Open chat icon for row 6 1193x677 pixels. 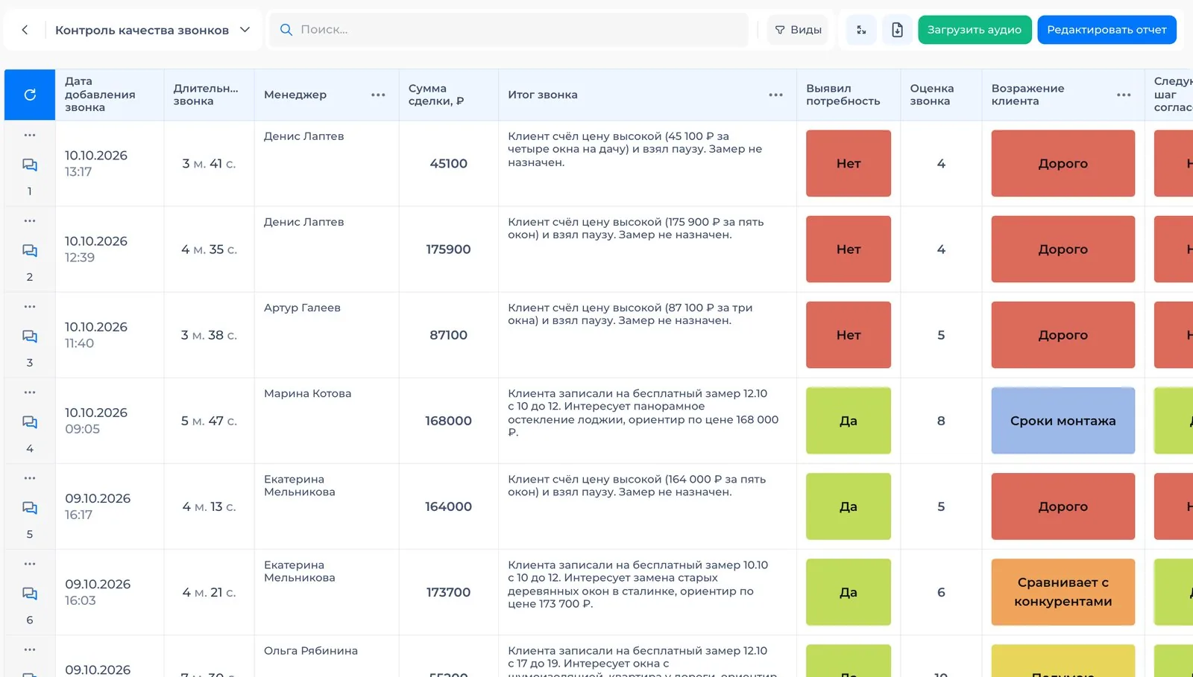pyautogui.click(x=30, y=593)
